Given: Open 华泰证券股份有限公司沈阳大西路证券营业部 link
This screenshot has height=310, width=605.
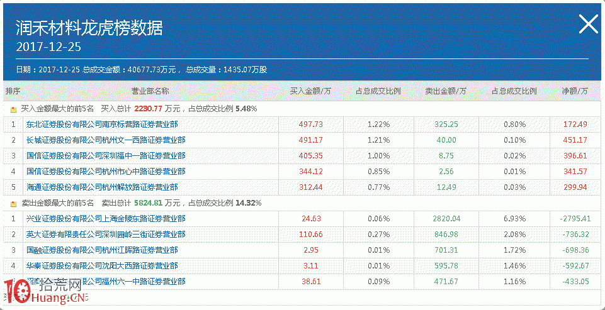Looking at the screenshot, I should click(102, 265).
